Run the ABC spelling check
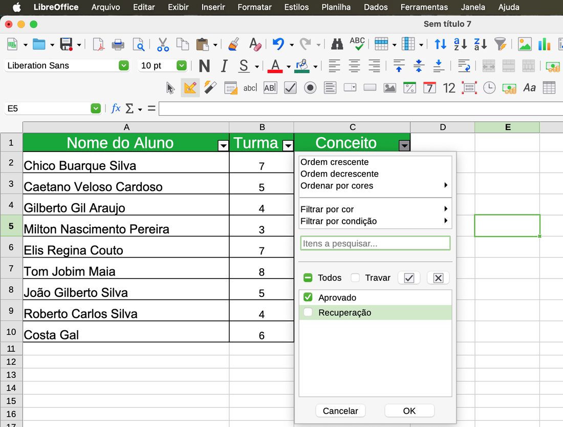Screen dimensions: 563x427 pos(357,44)
